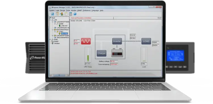Viewport: 213px width, 104px height.
Task: Click the red Test not Possible status message
Action: [81, 18]
